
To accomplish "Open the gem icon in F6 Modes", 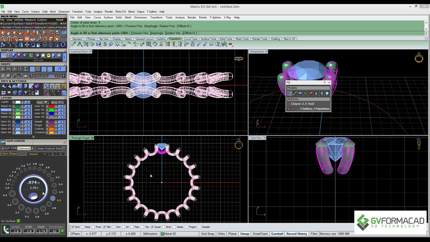I will coord(300,93).
